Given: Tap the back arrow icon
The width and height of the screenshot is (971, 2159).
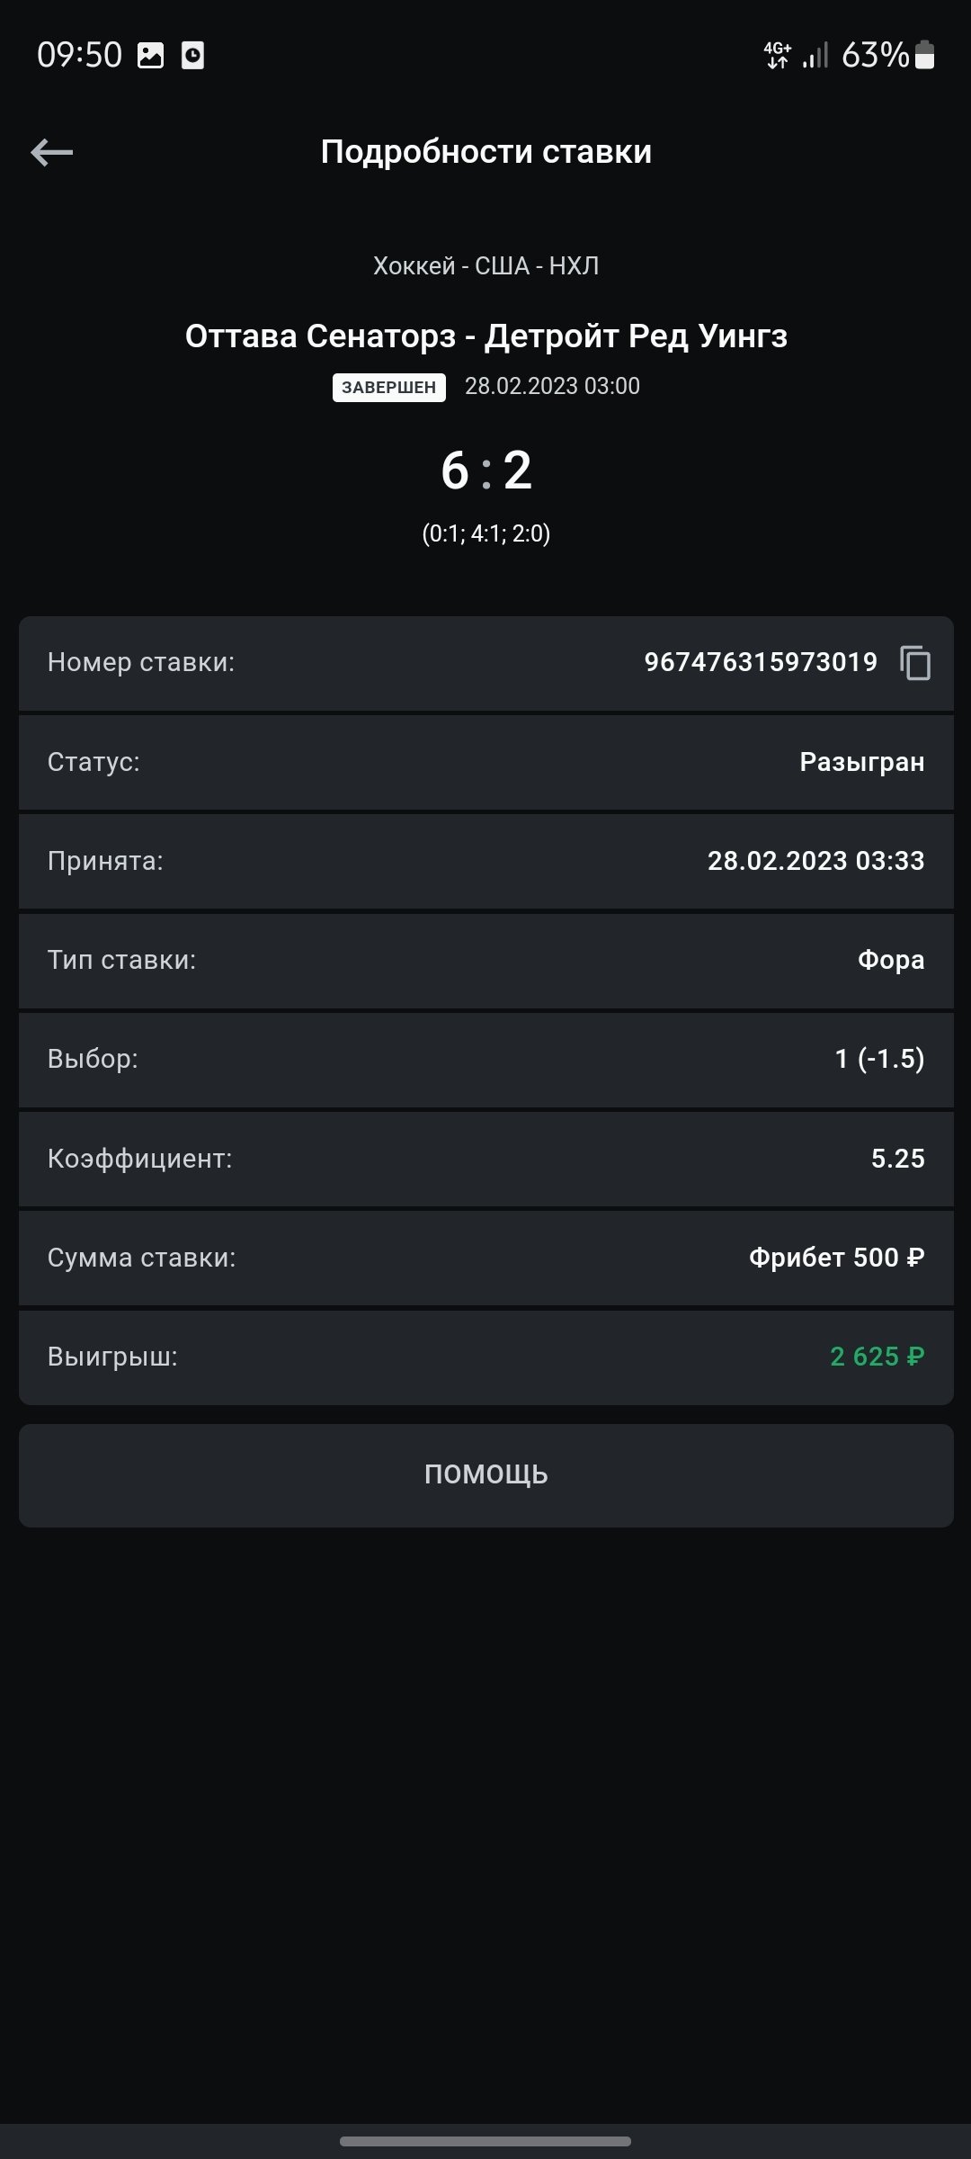Looking at the screenshot, I should coord(52,152).
